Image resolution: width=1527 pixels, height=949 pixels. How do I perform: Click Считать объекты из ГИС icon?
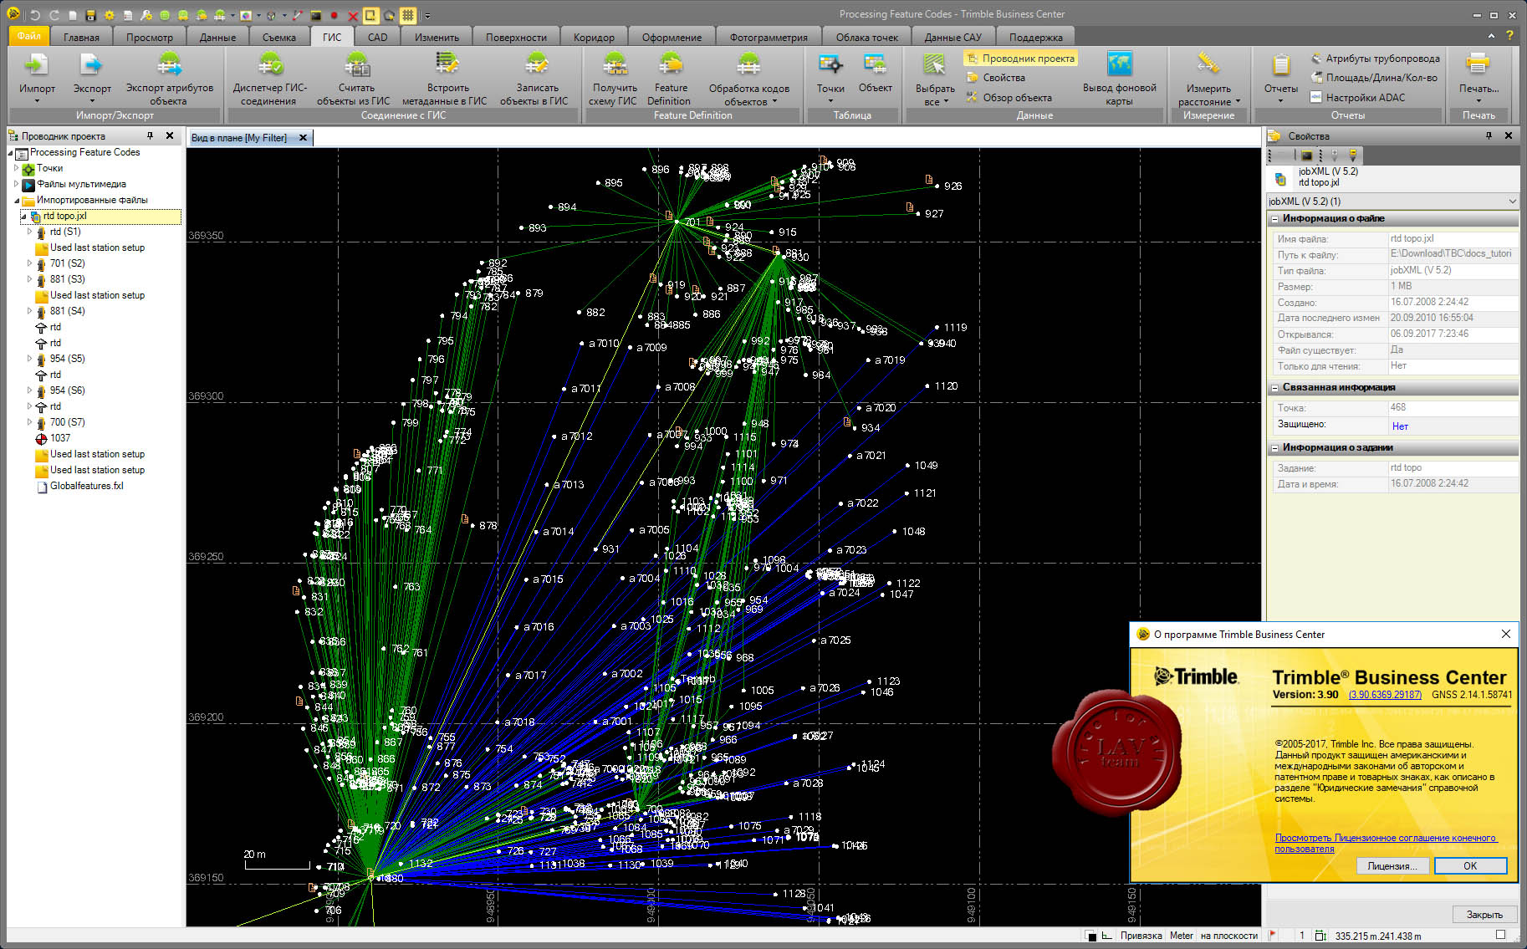pos(356,64)
